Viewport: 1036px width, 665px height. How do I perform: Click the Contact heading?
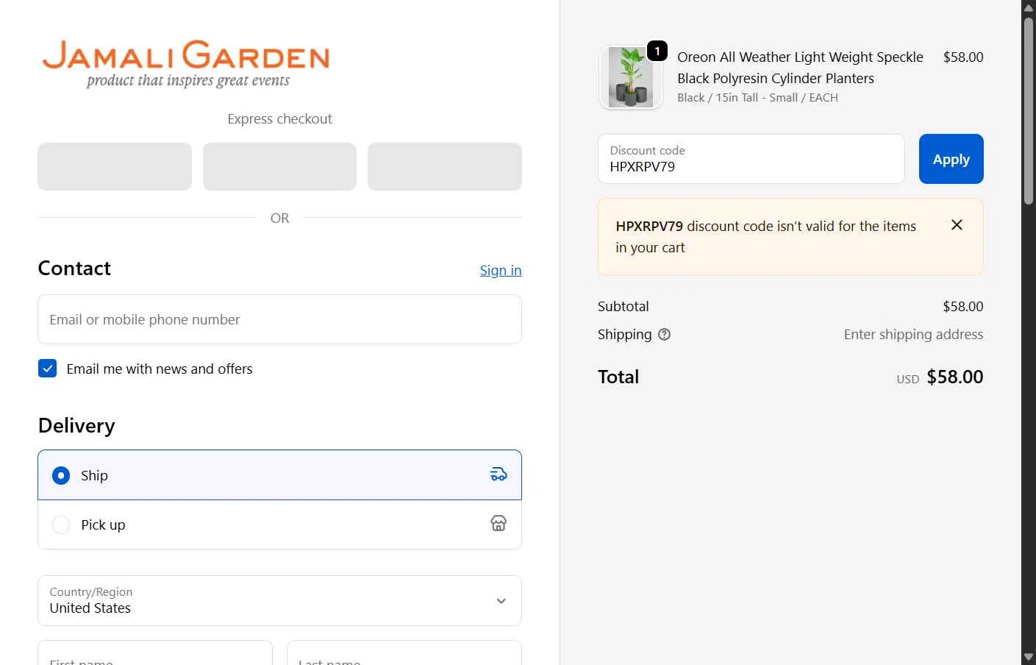[74, 269]
